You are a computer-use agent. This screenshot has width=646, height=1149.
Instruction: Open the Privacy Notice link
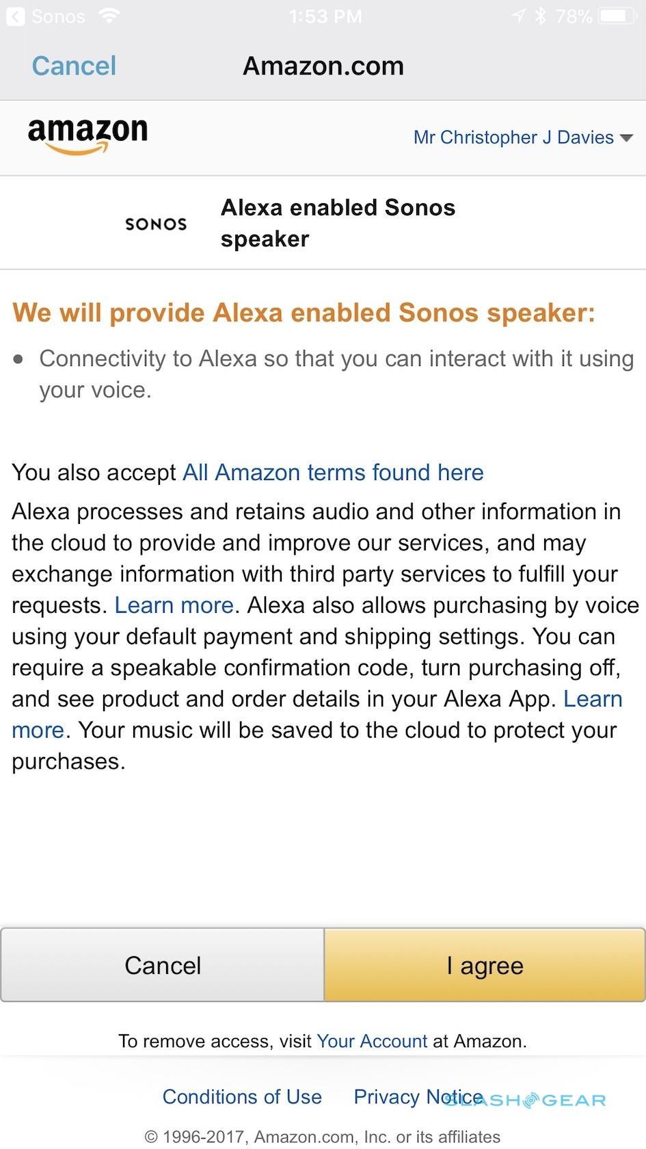tap(418, 1097)
